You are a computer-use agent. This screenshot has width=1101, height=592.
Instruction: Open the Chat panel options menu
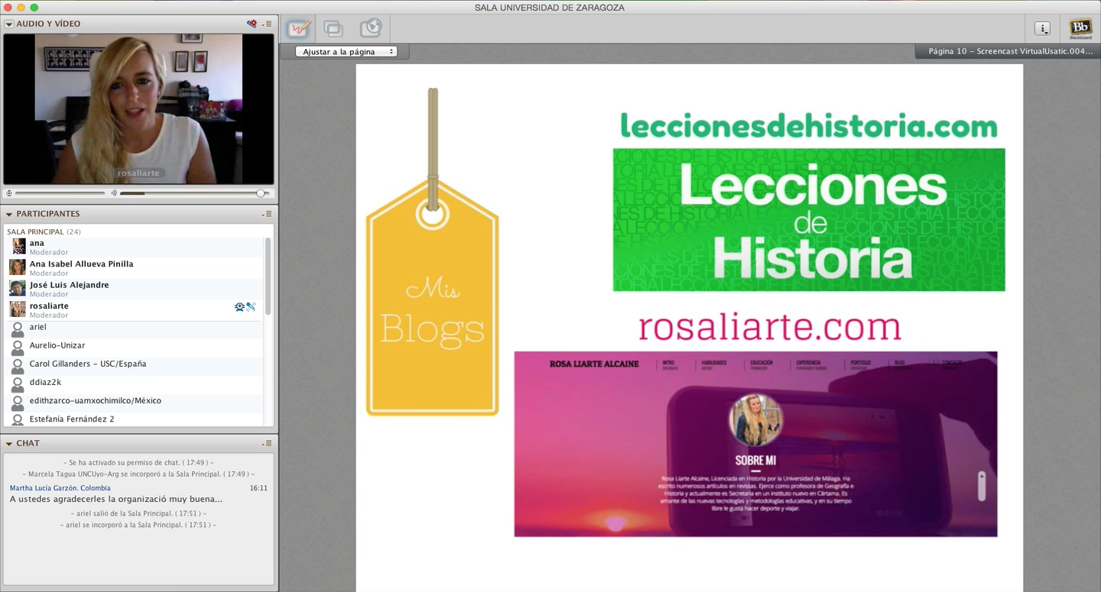point(267,443)
